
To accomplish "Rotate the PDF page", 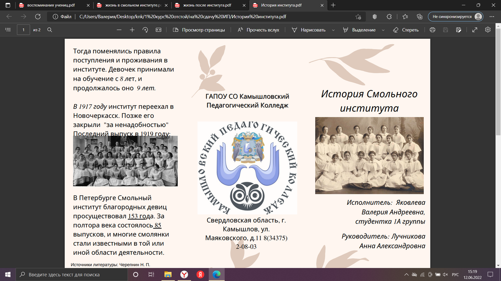I will 145,30.
